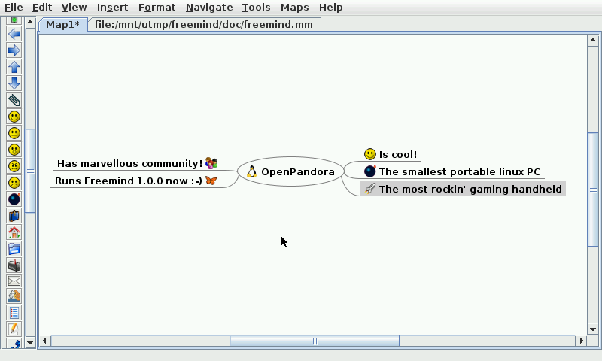Click the map vertical scrollbar thumb

click(593, 190)
